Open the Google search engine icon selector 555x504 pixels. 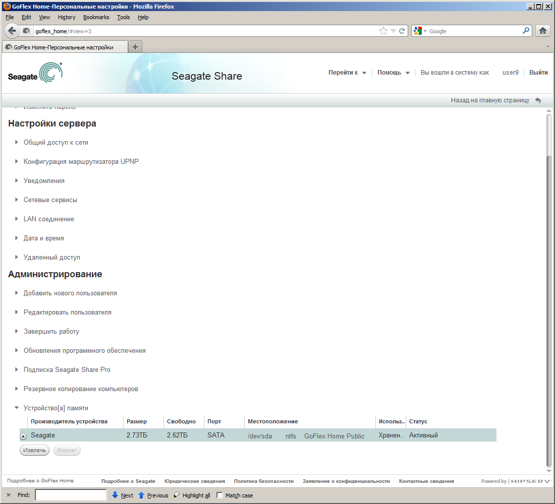(420, 31)
